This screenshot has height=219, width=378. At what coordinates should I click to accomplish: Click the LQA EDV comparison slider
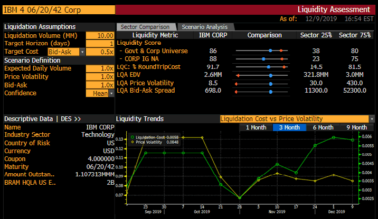coord(261,75)
